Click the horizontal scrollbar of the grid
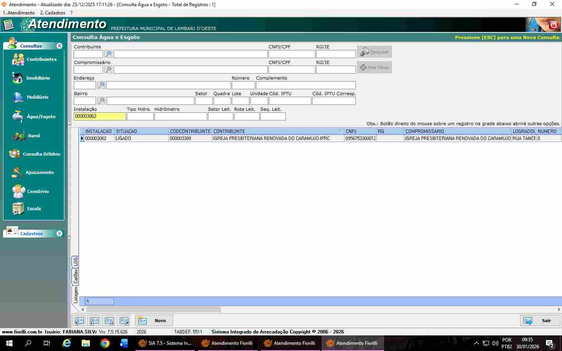The image size is (562, 351). pos(153,310)
